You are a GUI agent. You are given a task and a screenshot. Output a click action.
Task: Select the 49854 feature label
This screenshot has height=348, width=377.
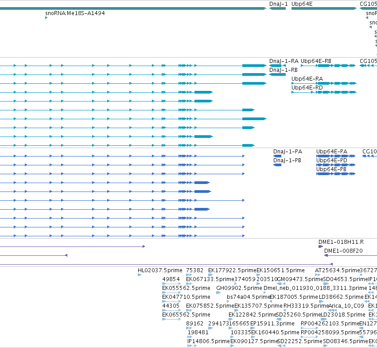[171, 279]
